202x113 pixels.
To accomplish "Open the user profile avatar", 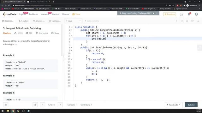I will (196, 14).
